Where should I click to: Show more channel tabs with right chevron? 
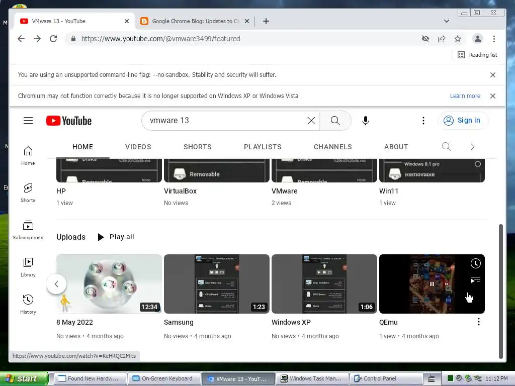pos(472,147)
